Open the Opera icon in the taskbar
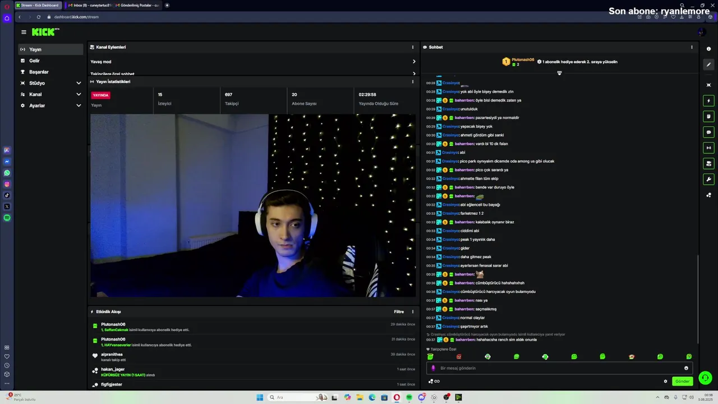 (397, 397)
